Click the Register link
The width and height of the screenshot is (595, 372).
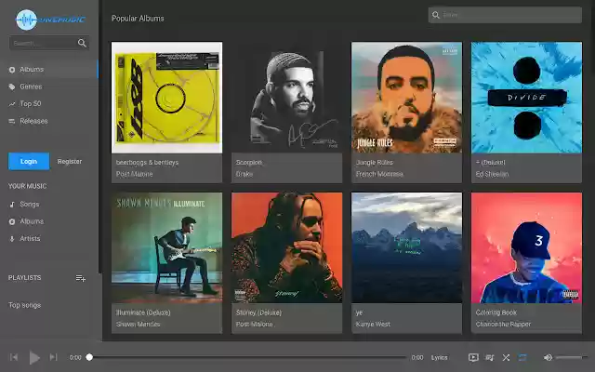(70, 161)
